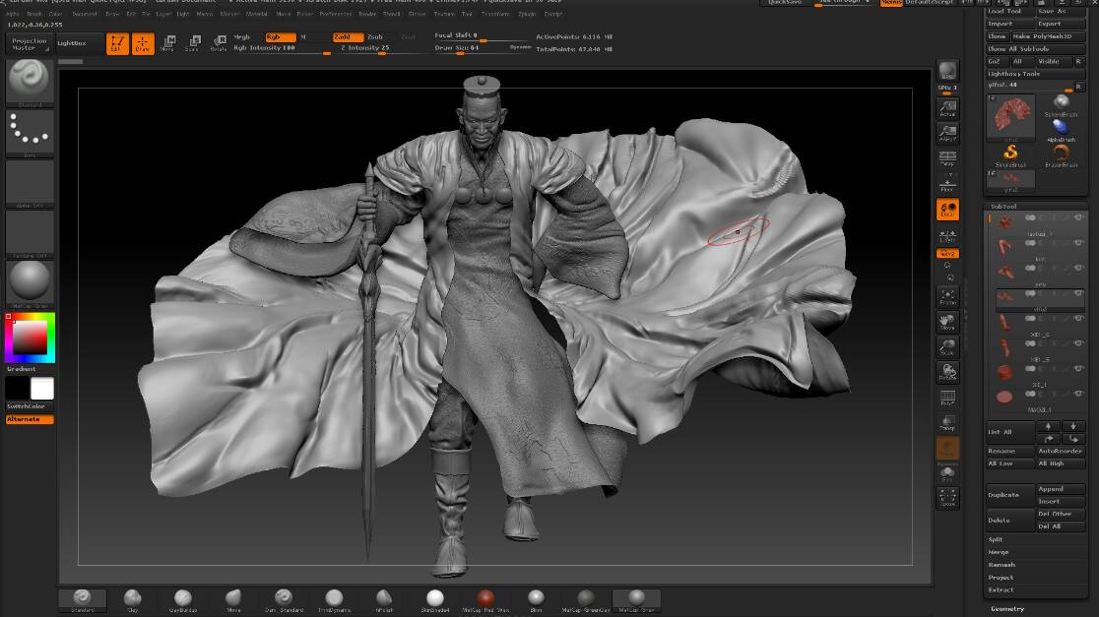Viewport: 1099px width, 617px height.
Task: Click the Frame view icon
Action: tap(947, 296)
